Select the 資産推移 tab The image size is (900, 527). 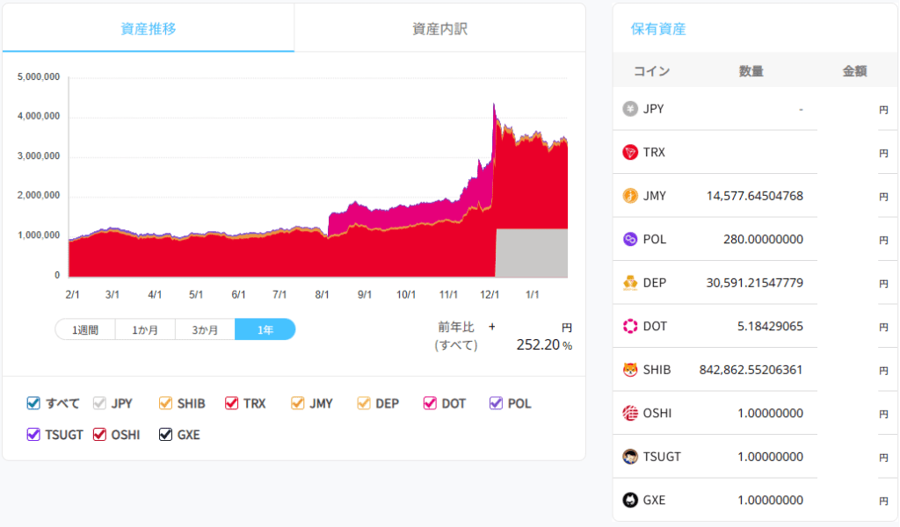point(148,28)
